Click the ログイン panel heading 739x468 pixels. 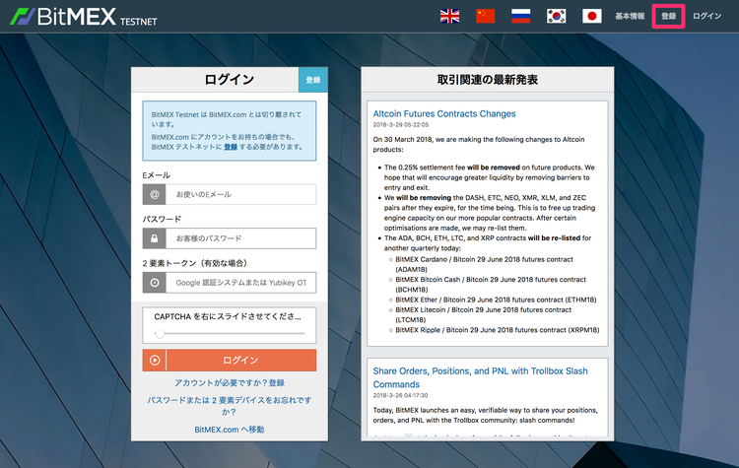[x=229, y=80]
